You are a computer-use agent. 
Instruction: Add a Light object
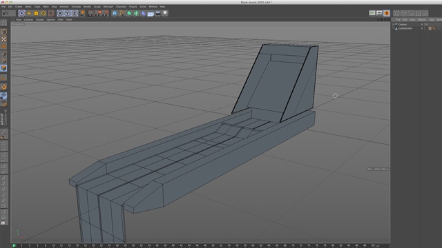165,13
